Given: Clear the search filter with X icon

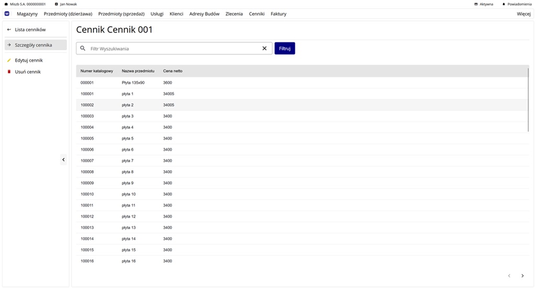Looking at the screenshot, I should point(264,49).
